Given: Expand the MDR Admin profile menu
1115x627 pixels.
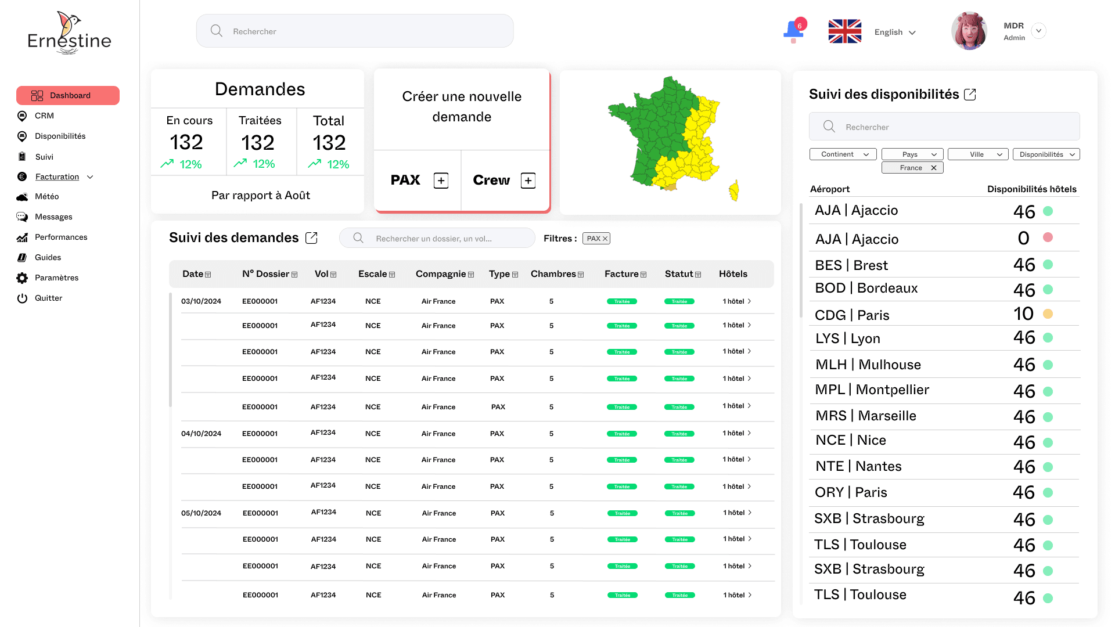Looking at the screenshot, I should 1039,31.
